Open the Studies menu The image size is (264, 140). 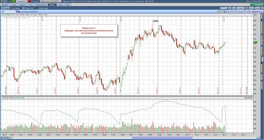pos(248,12)
